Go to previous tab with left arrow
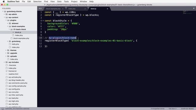This screenshot has height=110, width=196. click(39, 9)
